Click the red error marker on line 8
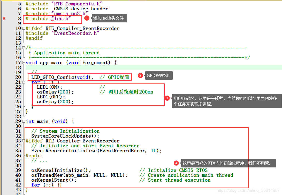Screen dimensions: 282x195 click(4, 19)
